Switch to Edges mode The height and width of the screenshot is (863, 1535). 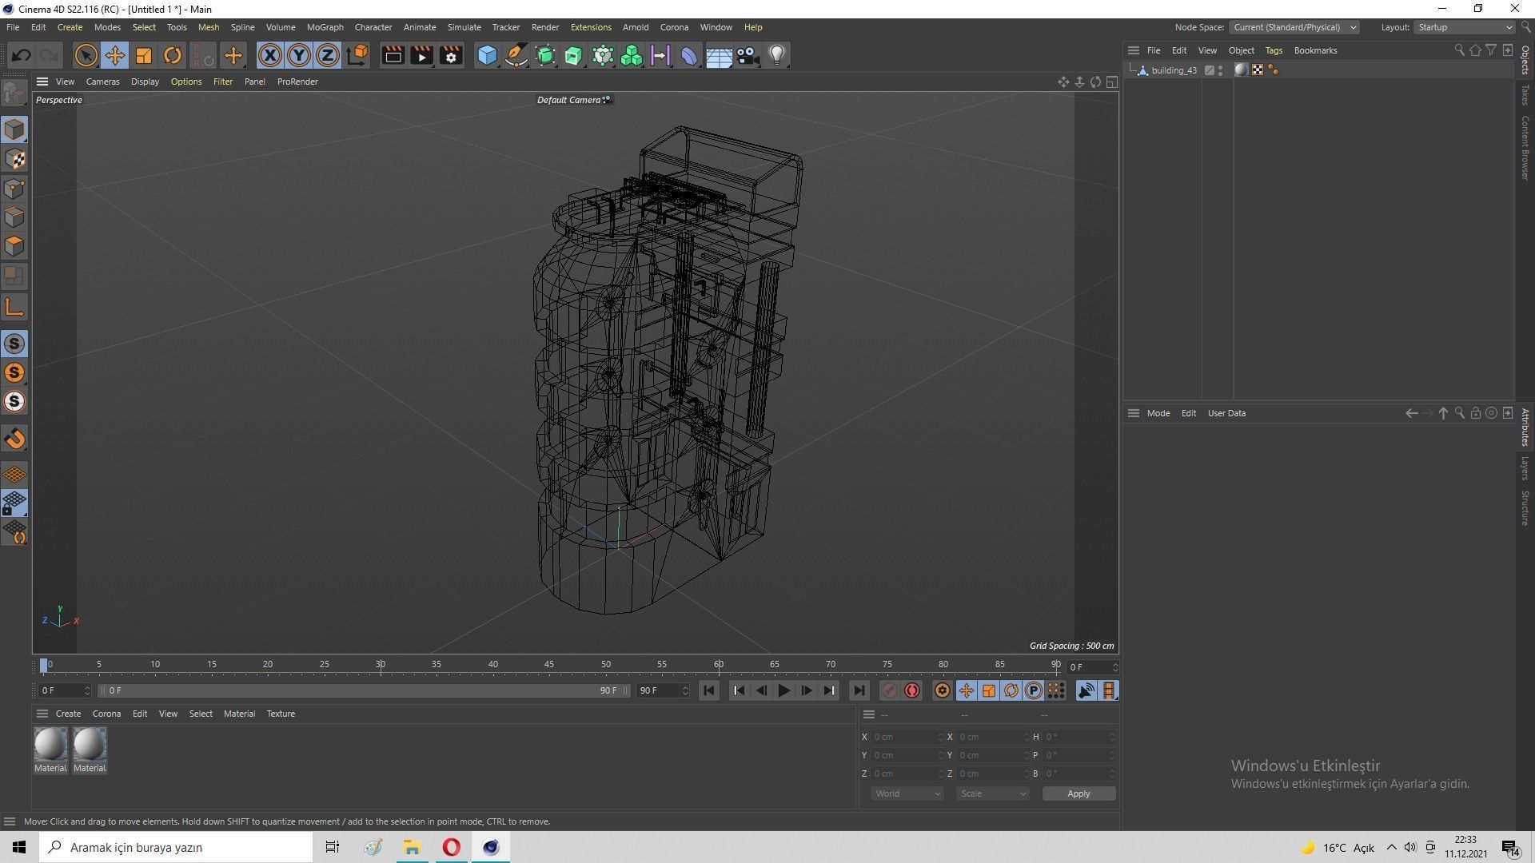(x=14, y=217)
